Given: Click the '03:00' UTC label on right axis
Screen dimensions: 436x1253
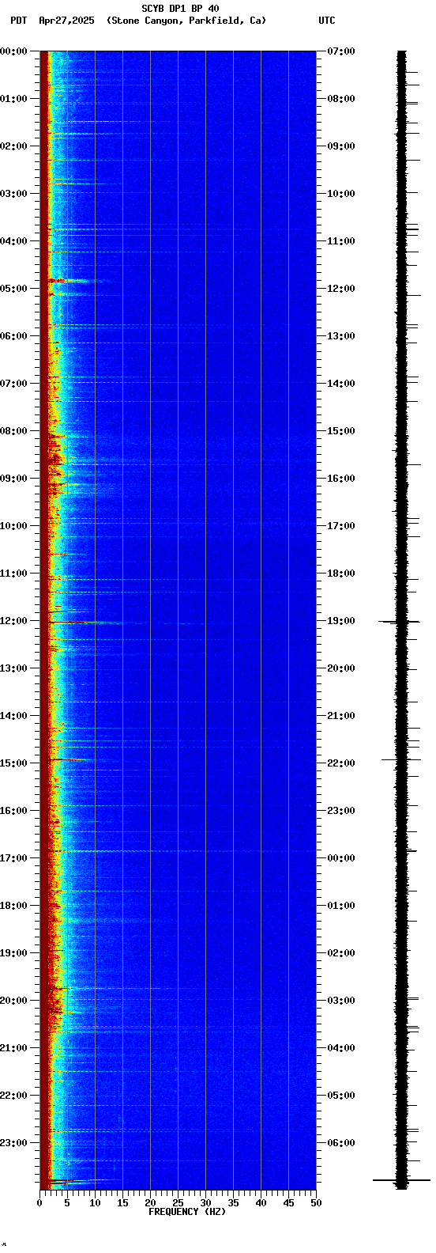Looking at the screenshot, I should pos(341,1001).
